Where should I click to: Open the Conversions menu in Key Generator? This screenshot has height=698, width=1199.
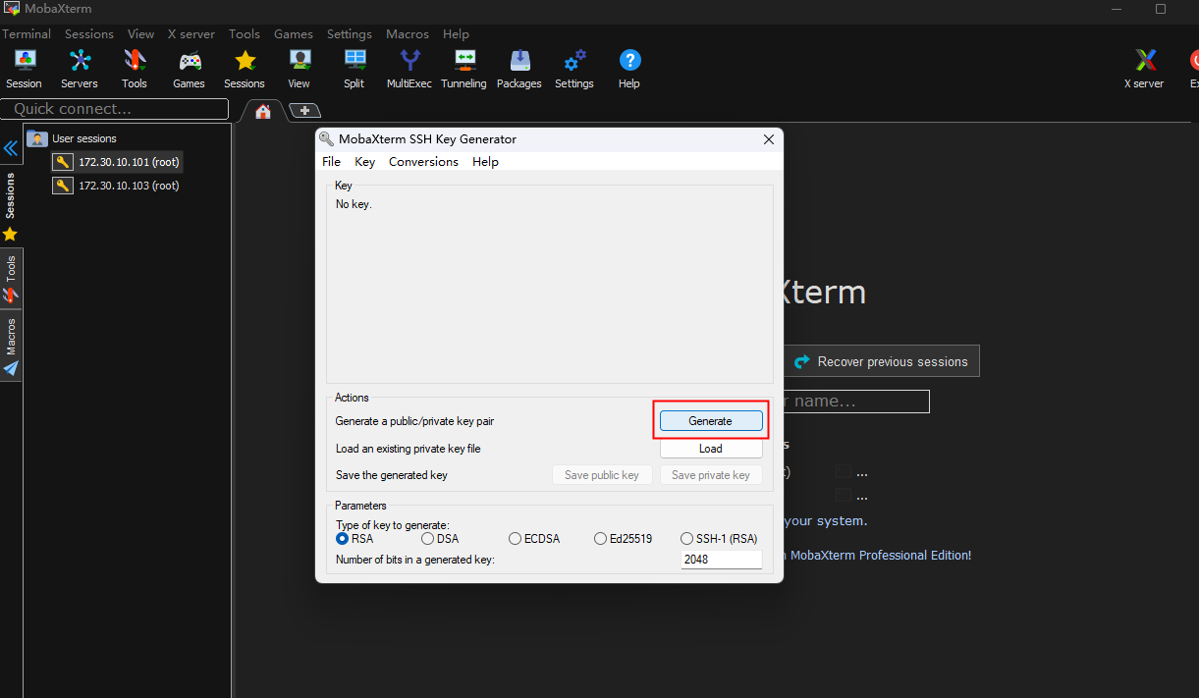[x=423, y=162]
